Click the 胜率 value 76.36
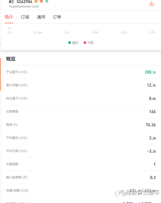Viewport: 161px width, 203px height. 151,125
